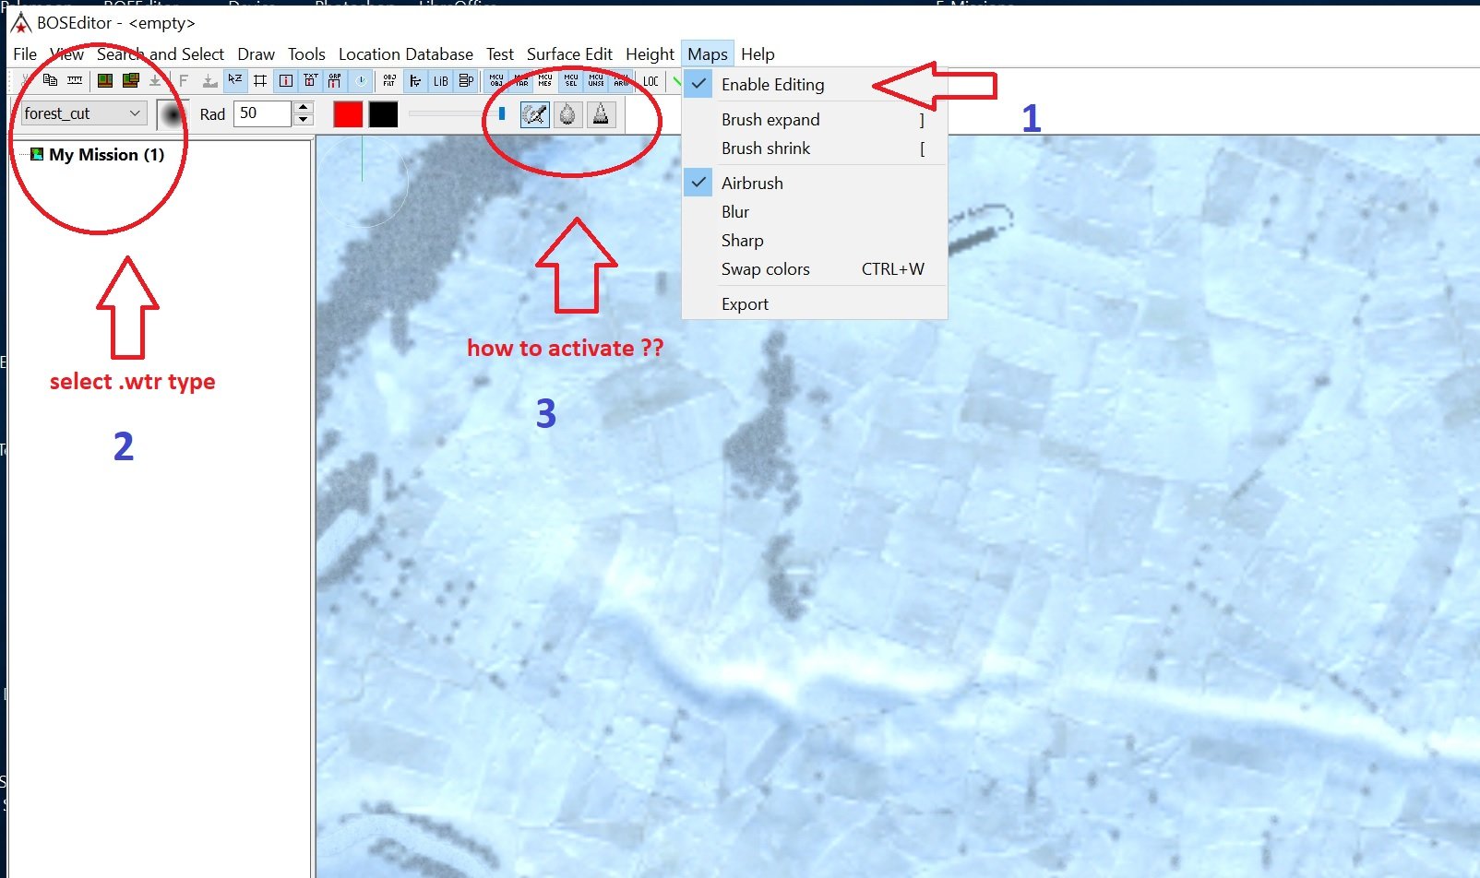Image resolution: width=1480 pixels, height=878 pixels.
Task: Click the brush shape preview icon
Action: 172,114
